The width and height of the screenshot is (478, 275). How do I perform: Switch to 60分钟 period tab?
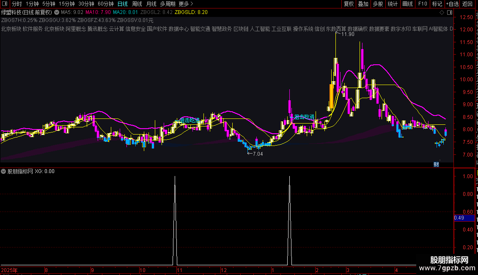point(105,4)
